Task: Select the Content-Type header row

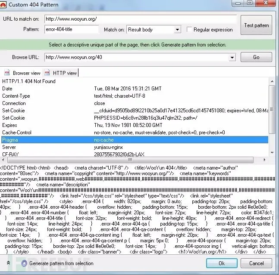Action: click(x=135, y=96)
